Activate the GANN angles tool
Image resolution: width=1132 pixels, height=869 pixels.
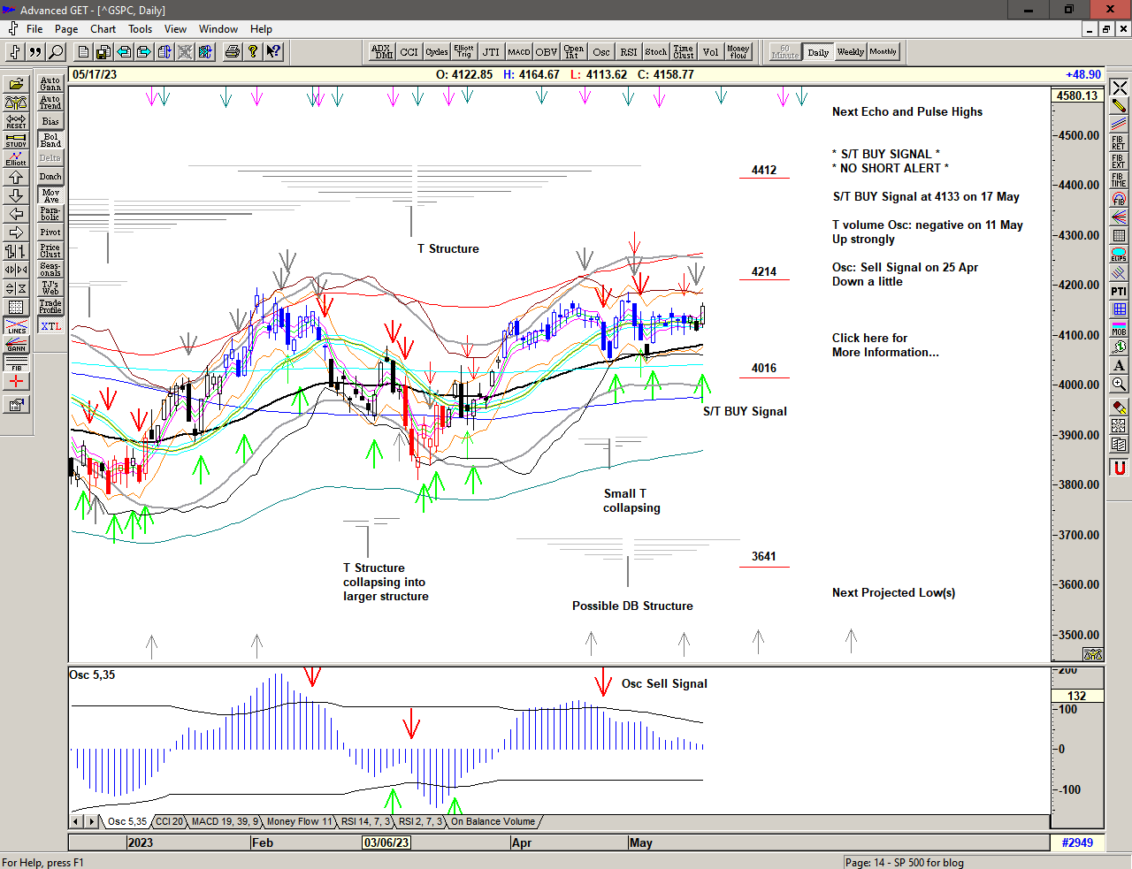click(16, 344)
